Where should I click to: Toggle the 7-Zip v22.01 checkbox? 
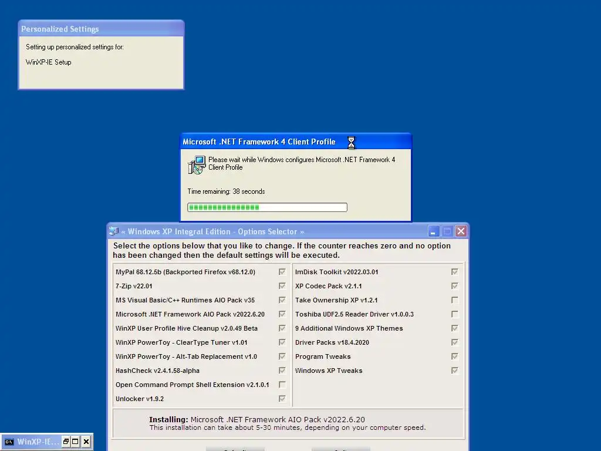[282, 286]
